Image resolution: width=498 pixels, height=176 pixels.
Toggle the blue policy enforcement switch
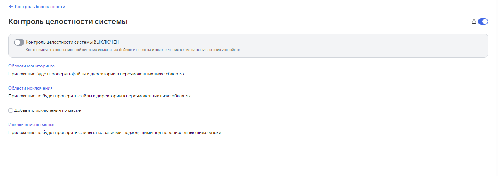(483, 22)
